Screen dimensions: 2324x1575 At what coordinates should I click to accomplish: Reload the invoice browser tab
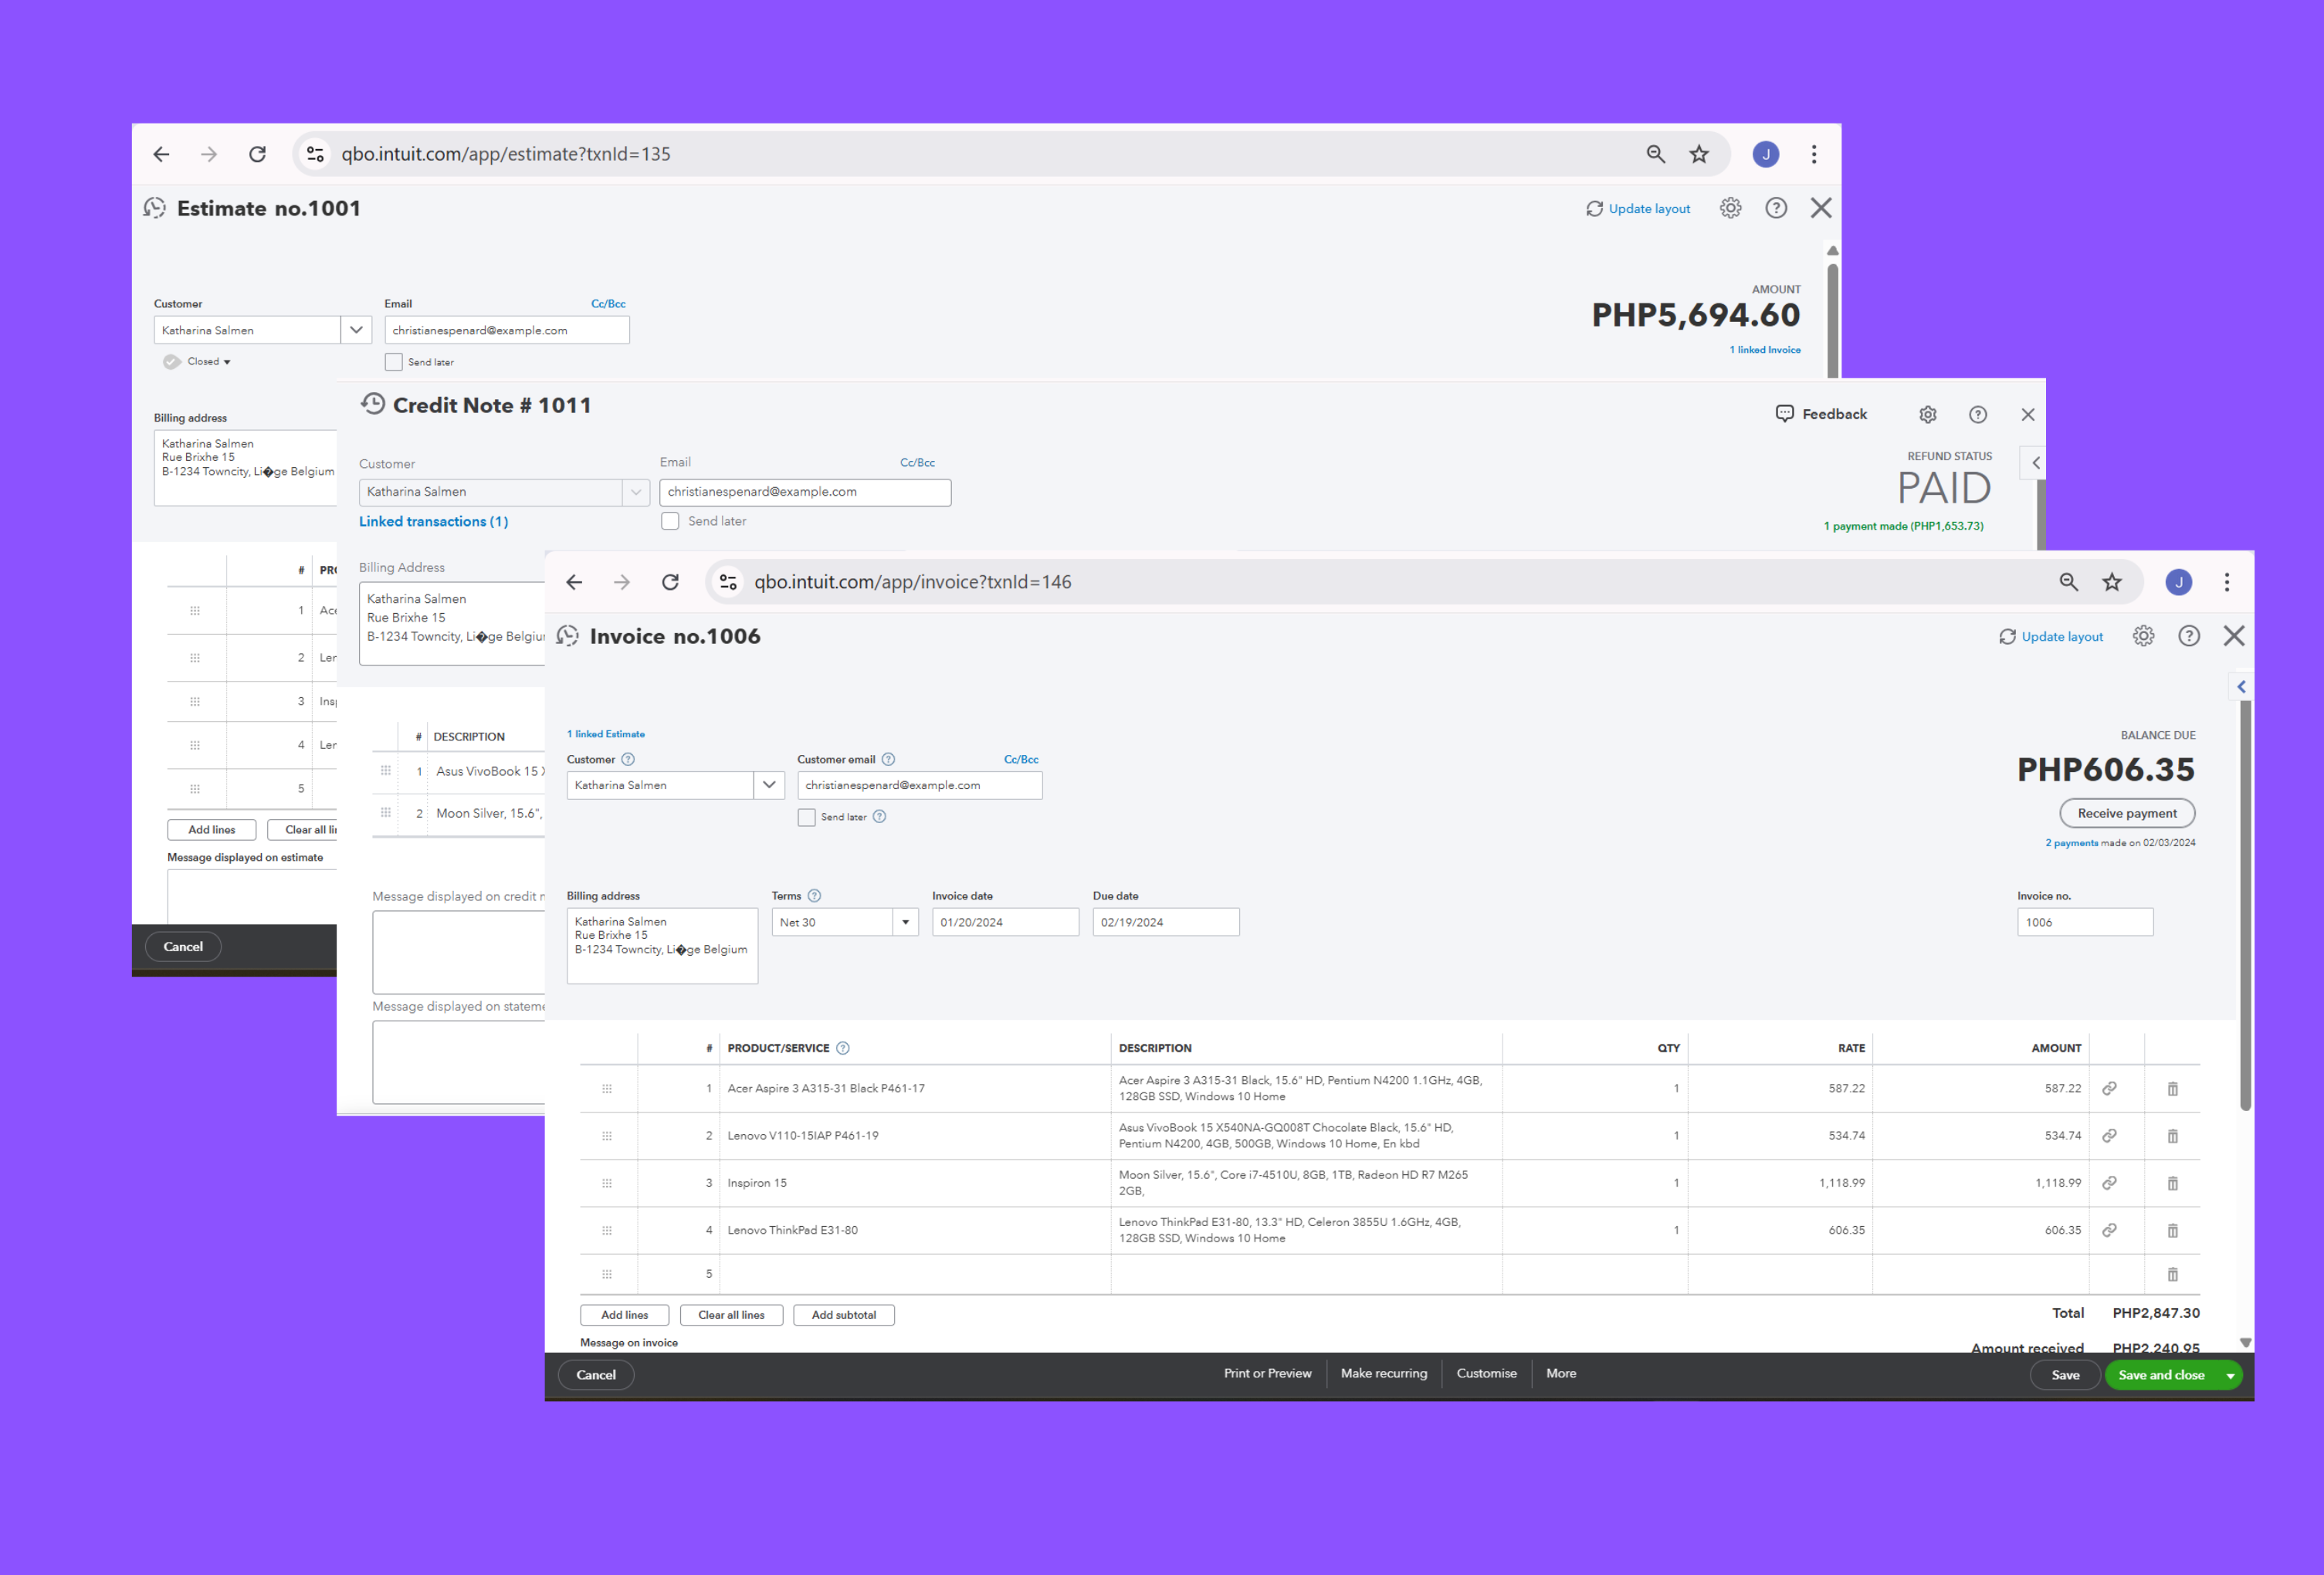tap(670, 582)
